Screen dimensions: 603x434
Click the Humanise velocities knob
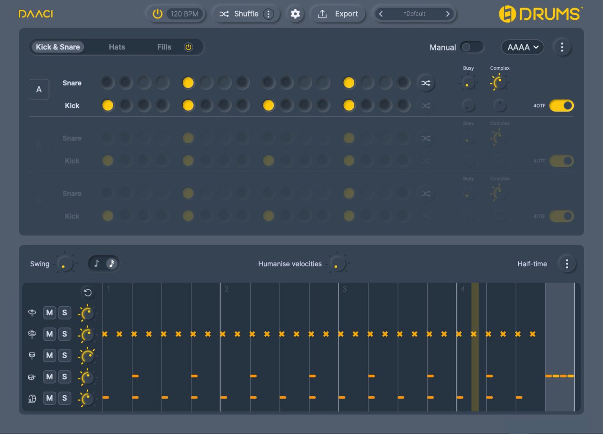[x=337, y=264]
